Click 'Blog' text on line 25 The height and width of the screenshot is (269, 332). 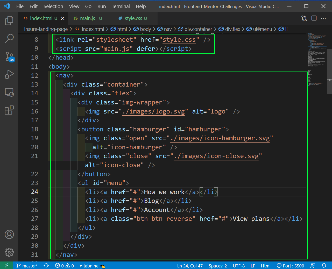click(152, 201)
